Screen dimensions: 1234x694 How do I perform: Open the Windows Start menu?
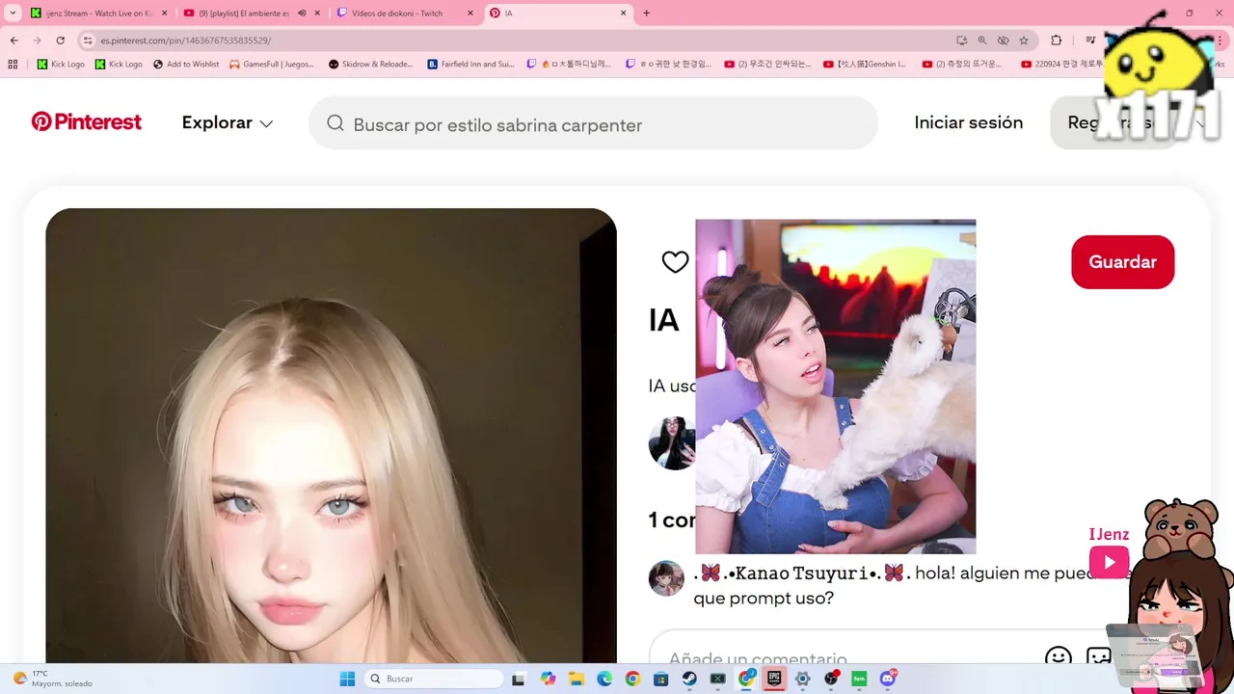pyautogui.click(x=347, y=679)
